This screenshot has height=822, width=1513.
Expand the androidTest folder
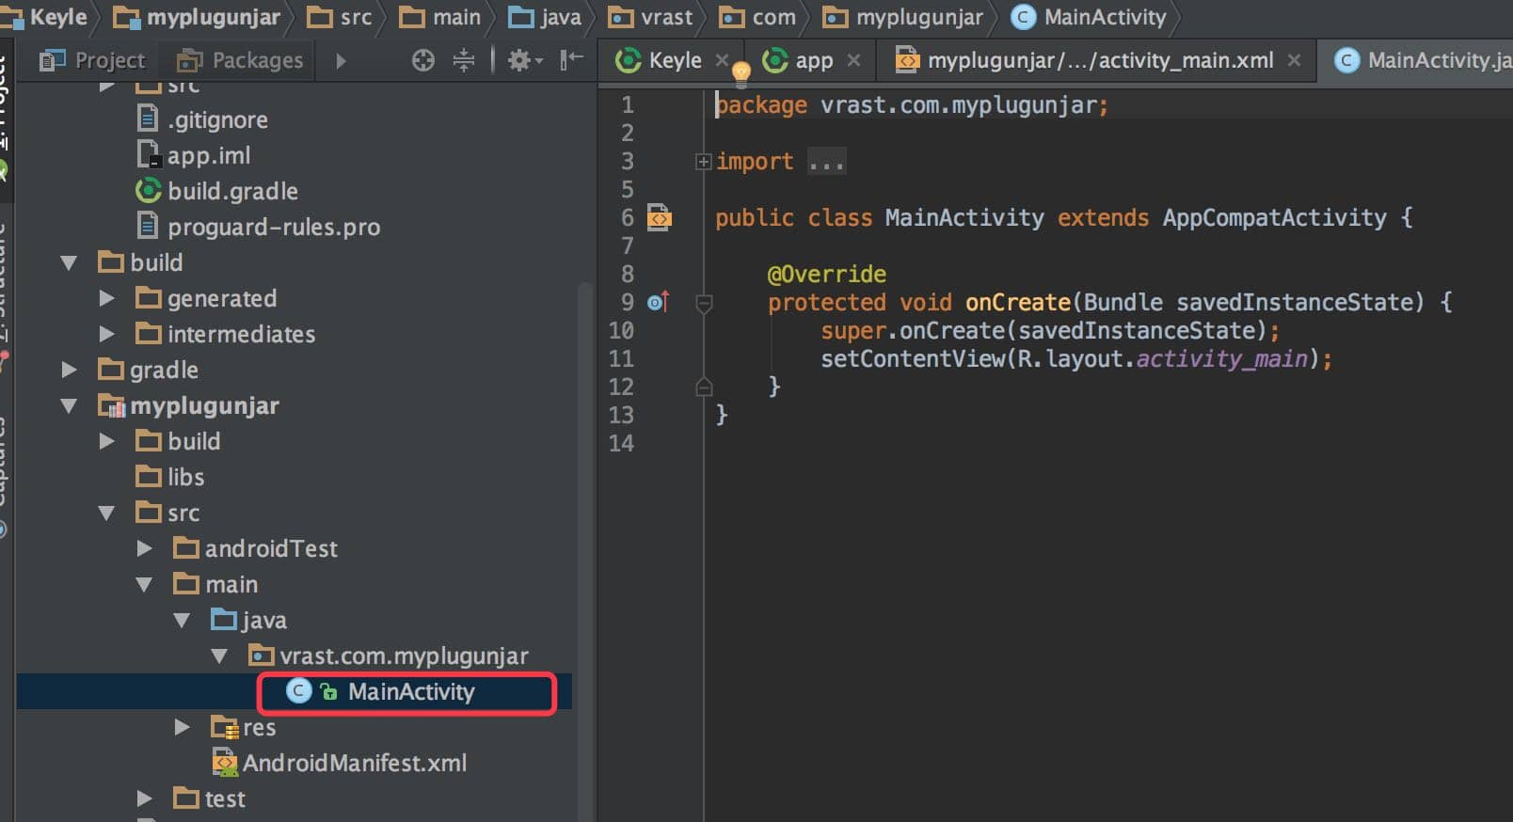[144, 548]
